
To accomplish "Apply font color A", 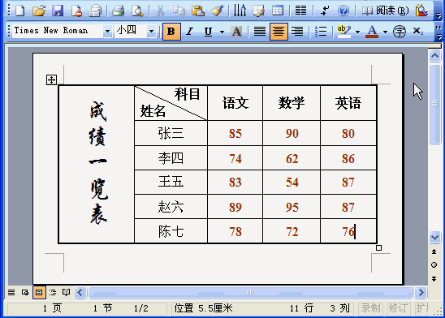I will click(372, 32).
